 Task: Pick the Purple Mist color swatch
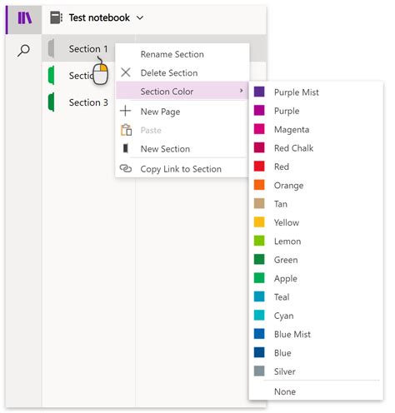click(259, 92)
